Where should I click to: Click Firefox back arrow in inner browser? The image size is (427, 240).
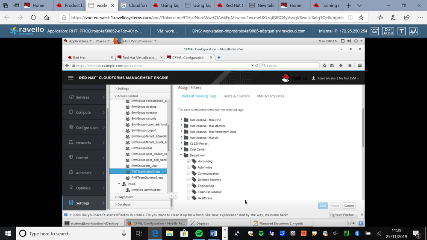point(67,66)
